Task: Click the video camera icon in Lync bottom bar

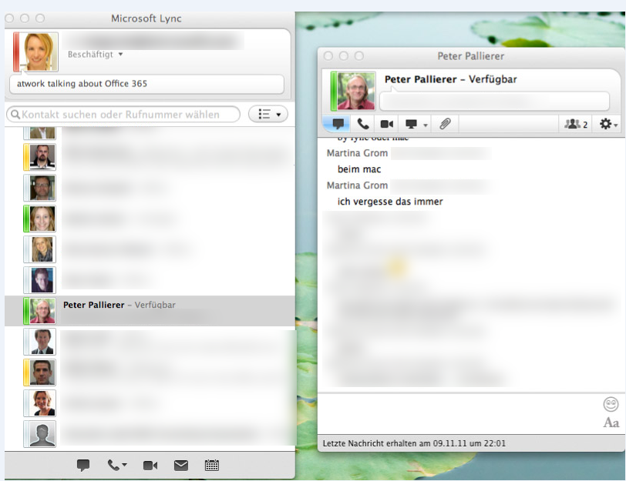Action: click(150, 465)
